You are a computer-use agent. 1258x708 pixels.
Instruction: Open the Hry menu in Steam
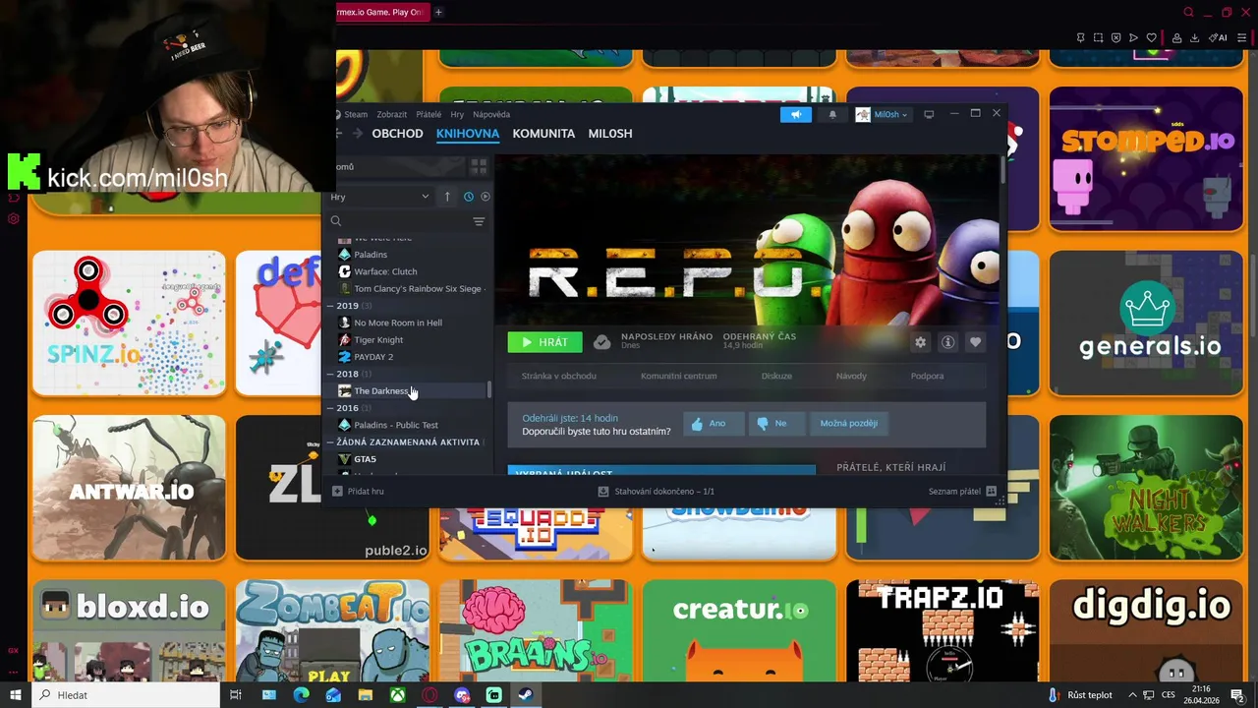click(457, 114)
